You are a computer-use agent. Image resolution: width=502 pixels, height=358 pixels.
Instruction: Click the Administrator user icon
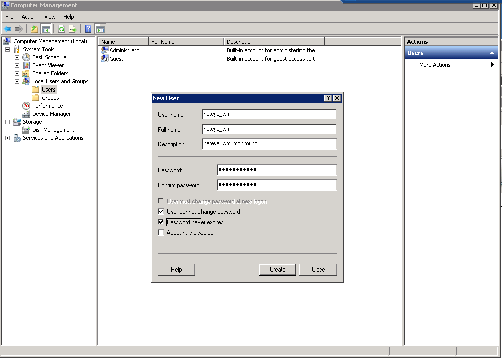tap(105, 50)
